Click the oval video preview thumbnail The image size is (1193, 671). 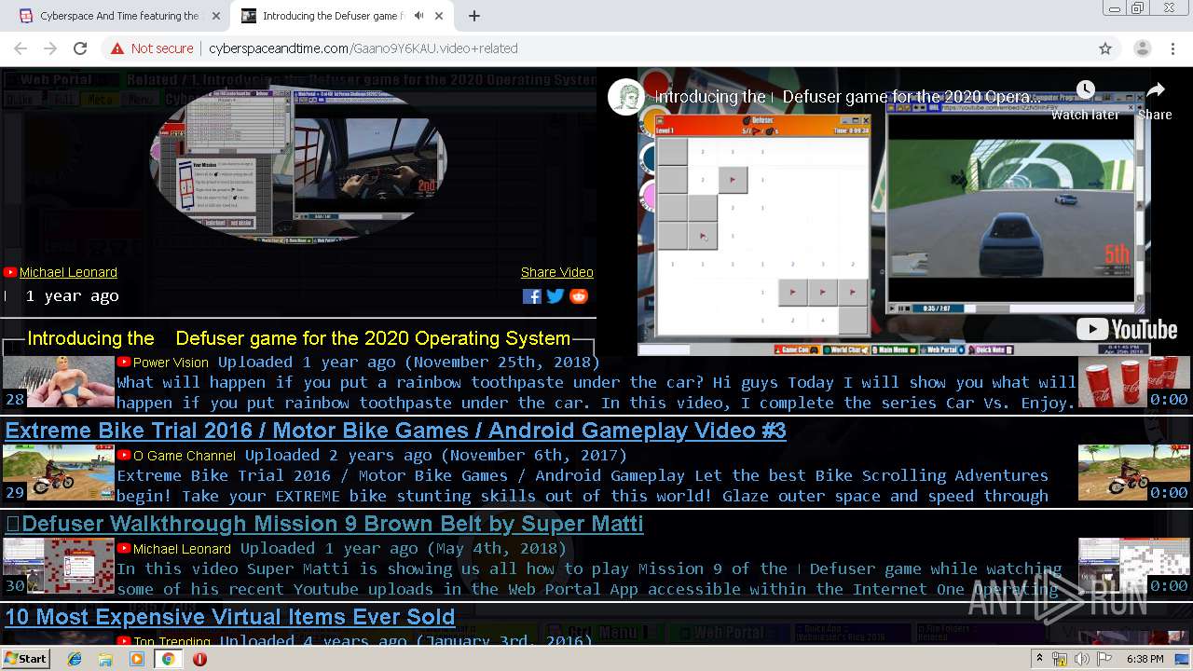click(298, 163)
